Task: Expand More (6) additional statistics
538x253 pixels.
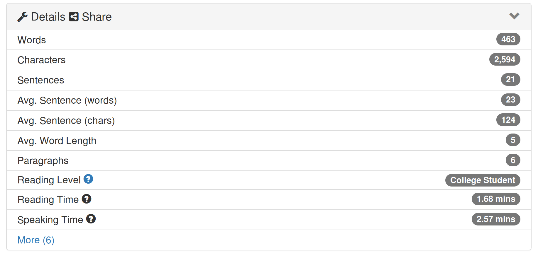Action: tap(36, 240)
